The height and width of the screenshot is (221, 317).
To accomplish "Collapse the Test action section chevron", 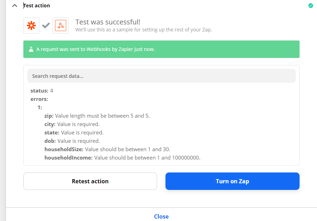I will (15, 6).
